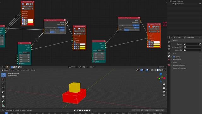Open the viewport View menu
This screenshot has height=114, width=202.
[x=17, y=70]
